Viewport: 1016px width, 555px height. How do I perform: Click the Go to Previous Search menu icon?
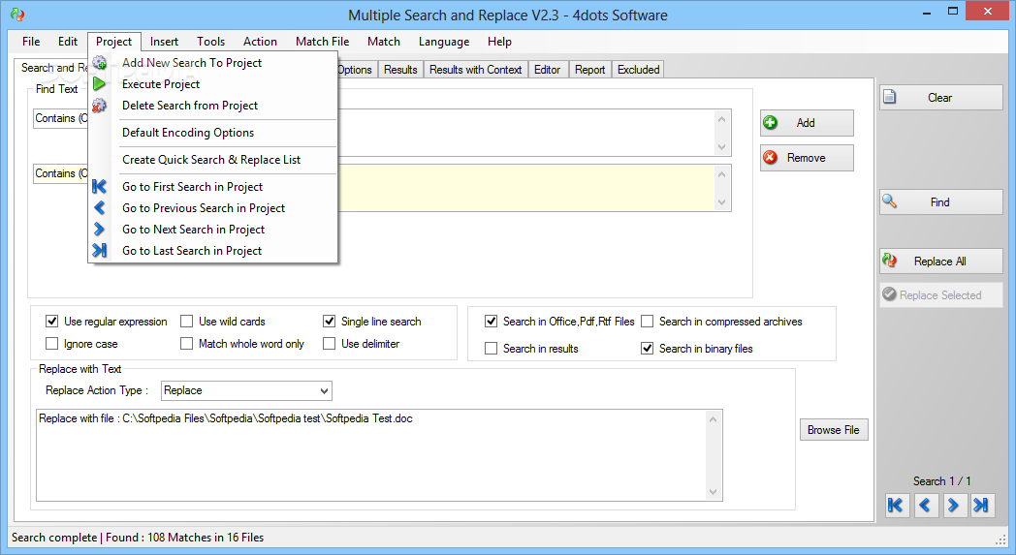tap(99, 208)
